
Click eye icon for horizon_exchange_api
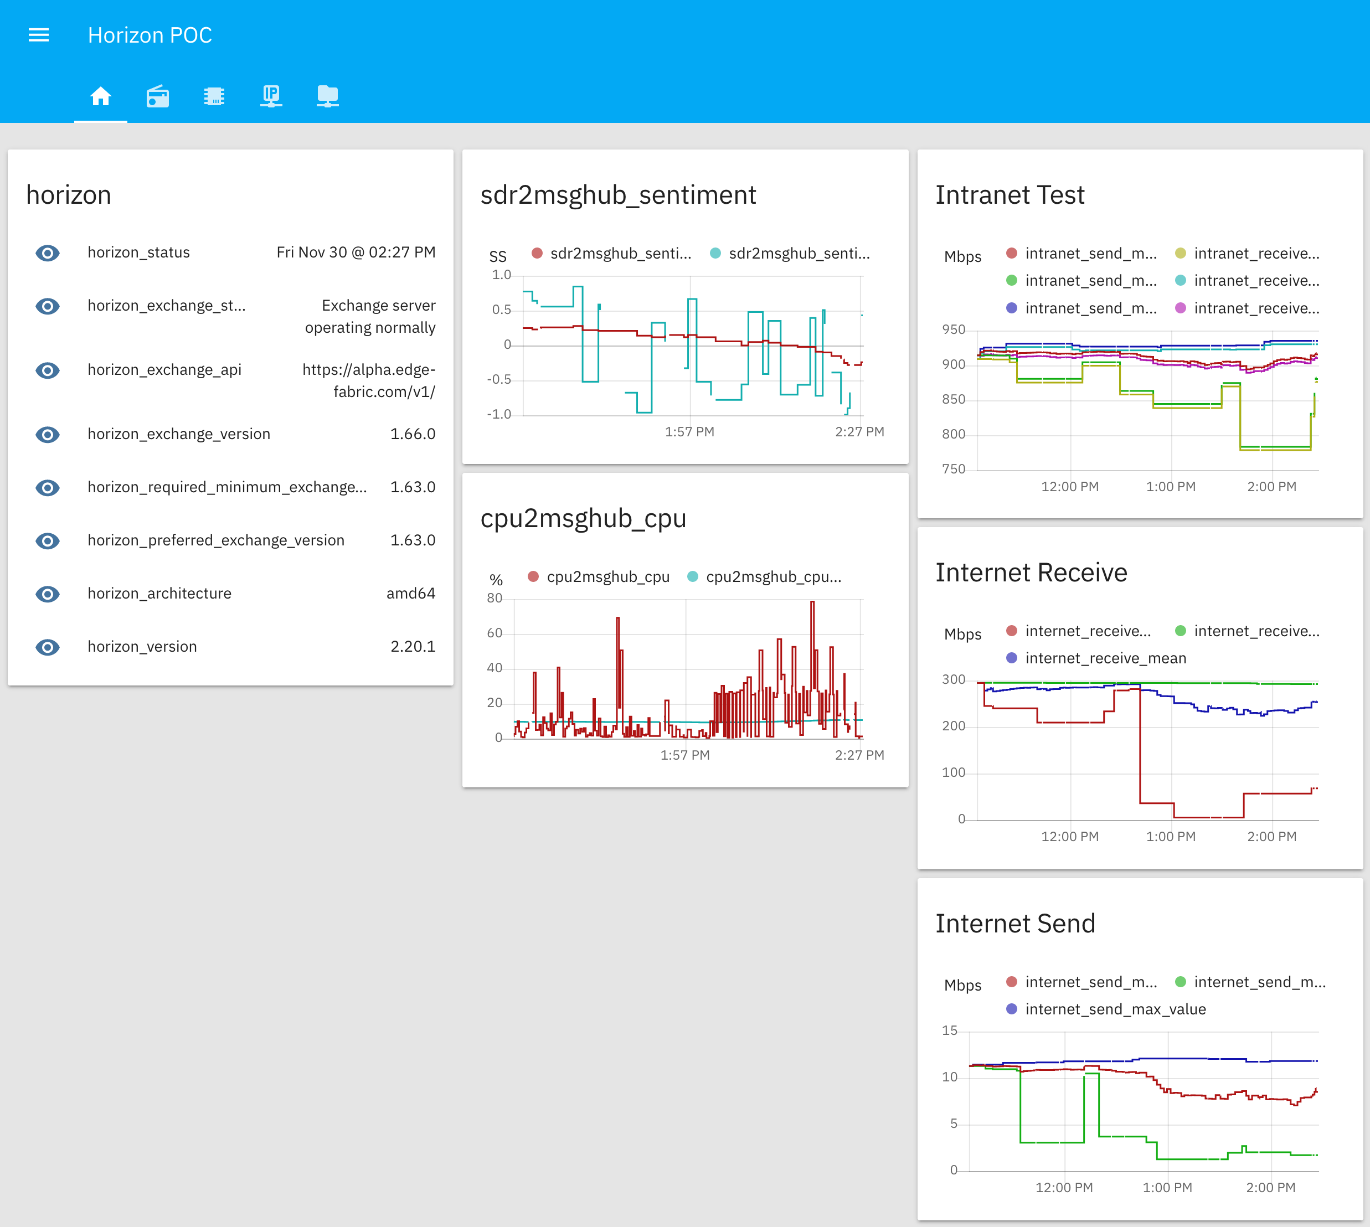[x=47, y=370]
